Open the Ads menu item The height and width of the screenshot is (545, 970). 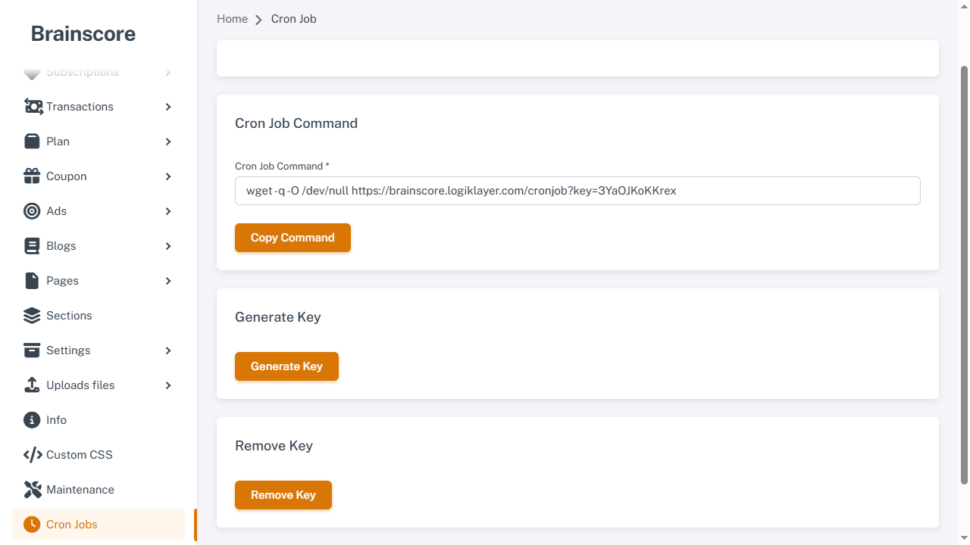(99, 211)
